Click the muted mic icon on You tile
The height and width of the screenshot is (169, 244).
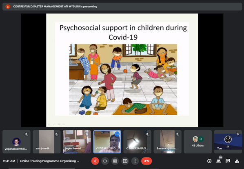(238, 134)
